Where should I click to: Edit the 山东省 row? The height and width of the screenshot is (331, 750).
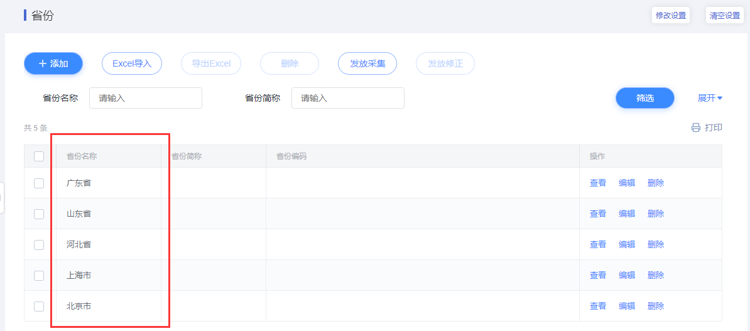click(x=627, y=214)
